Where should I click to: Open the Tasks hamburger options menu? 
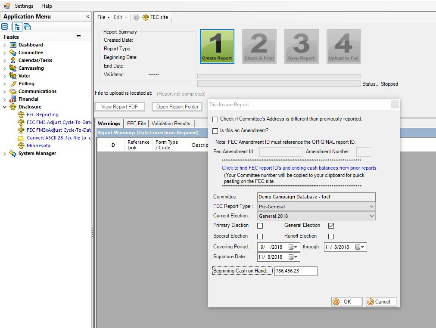pos(78,37)
